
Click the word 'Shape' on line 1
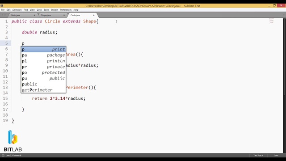89,21
